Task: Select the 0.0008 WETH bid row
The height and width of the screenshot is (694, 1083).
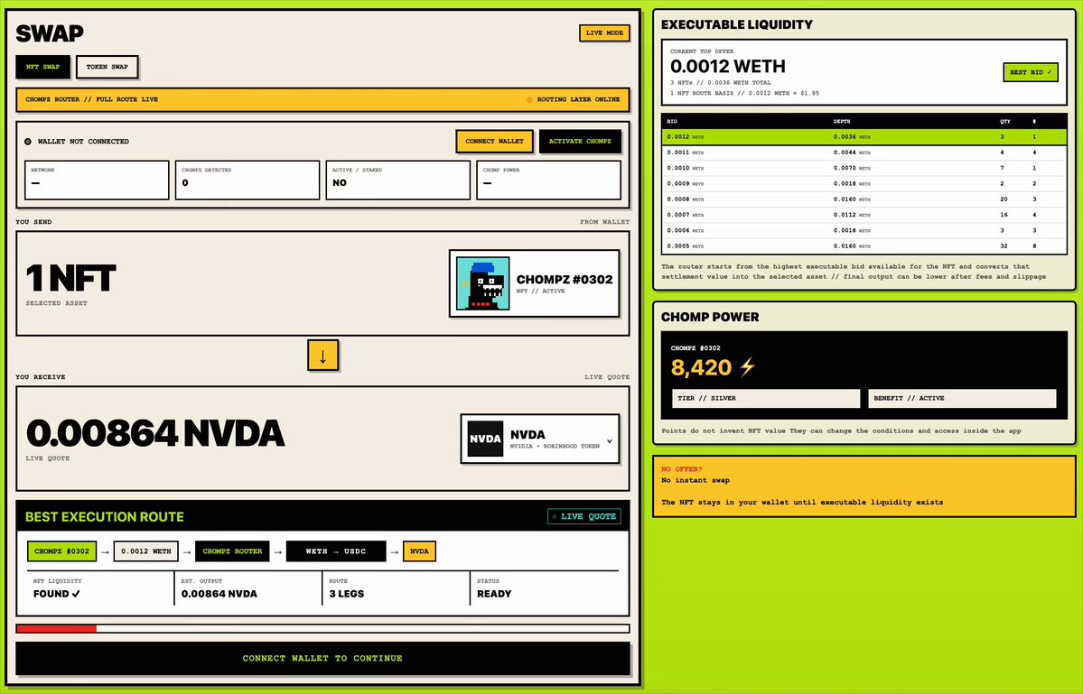Action: tap(864, 199)
